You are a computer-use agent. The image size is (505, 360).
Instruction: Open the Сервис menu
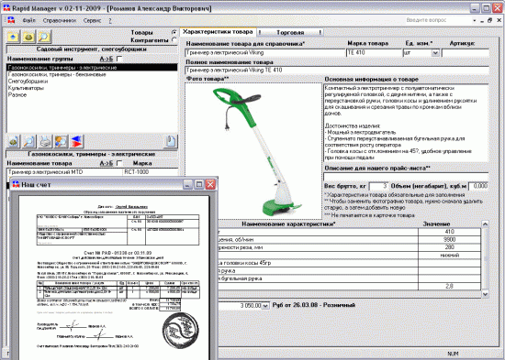(92, 20)
